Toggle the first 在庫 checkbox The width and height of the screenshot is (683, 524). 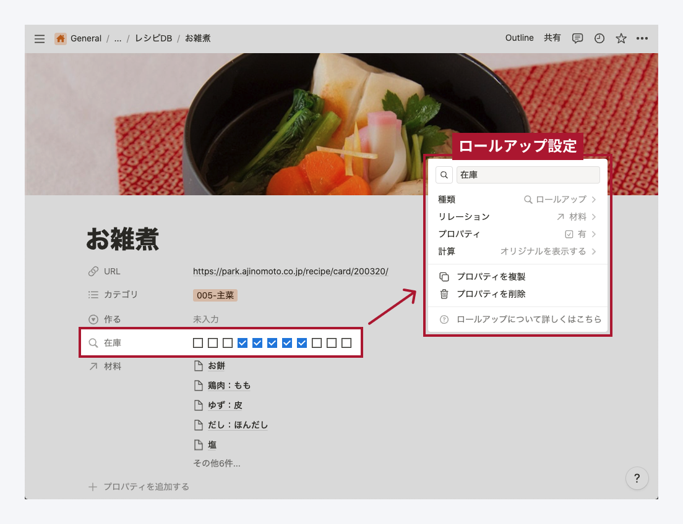(x=198, y=343)
